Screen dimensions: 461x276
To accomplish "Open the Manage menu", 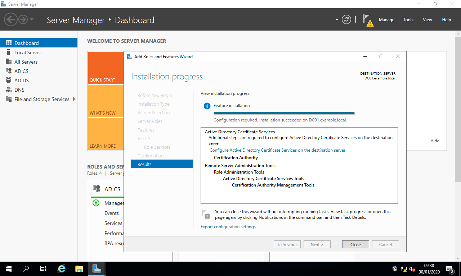I will click(x=386, y=20).
